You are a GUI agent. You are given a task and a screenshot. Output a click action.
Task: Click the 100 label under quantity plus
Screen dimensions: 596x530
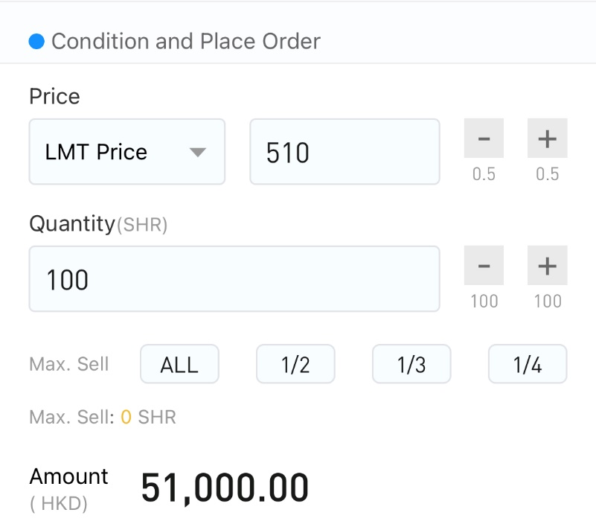[548, 301]
